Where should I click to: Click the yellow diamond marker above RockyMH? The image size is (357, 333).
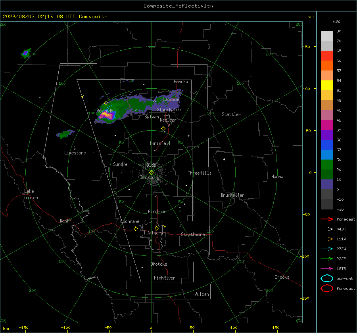106,103
